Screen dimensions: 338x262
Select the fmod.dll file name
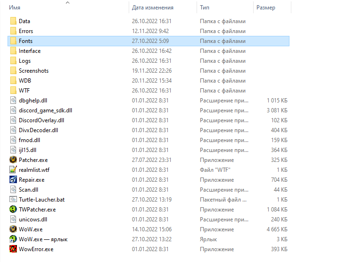tap(30, 140)
